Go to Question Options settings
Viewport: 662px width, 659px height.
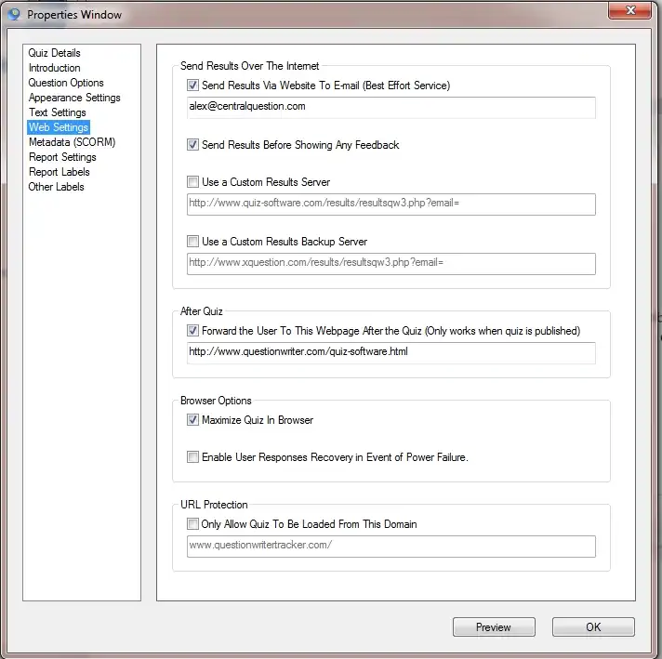click(66, 83)
